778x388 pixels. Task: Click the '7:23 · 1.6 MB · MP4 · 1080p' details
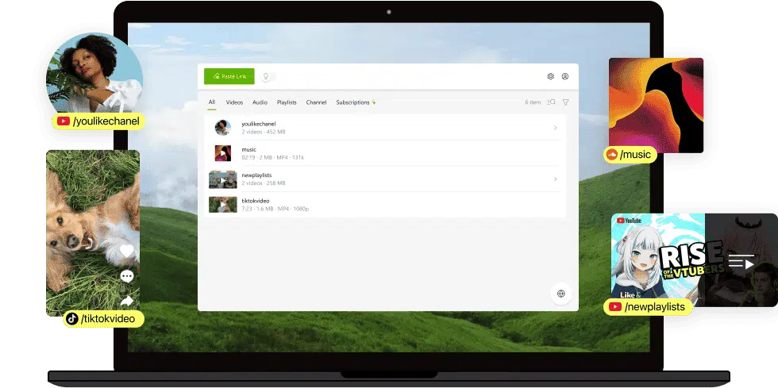point(275,209)
